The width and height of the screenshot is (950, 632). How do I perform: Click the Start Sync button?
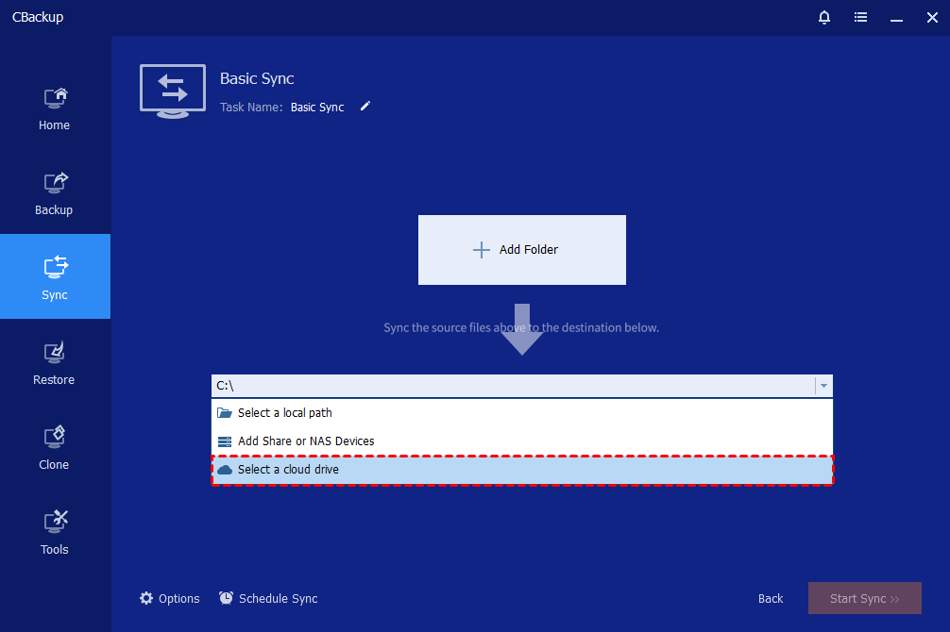click(x=864, y=598)
